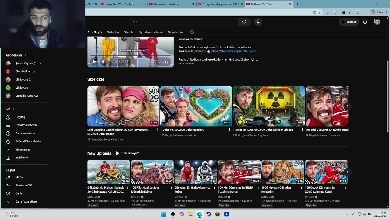Open 1000 Hayvanı Ölümden Kurtardım lion thumbnail
This screenshot has width=390, height=219.
tap(283, 172)
